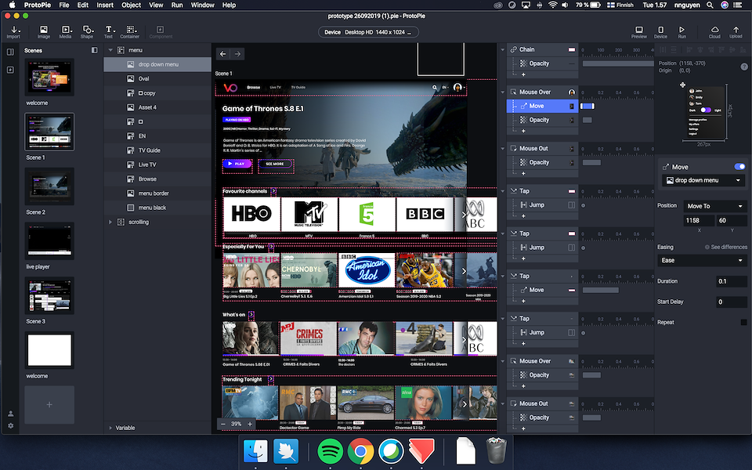This screenshot has width=752, height=470.
Task: Open the Move To position type dropdown
Action: pos(715,206)
